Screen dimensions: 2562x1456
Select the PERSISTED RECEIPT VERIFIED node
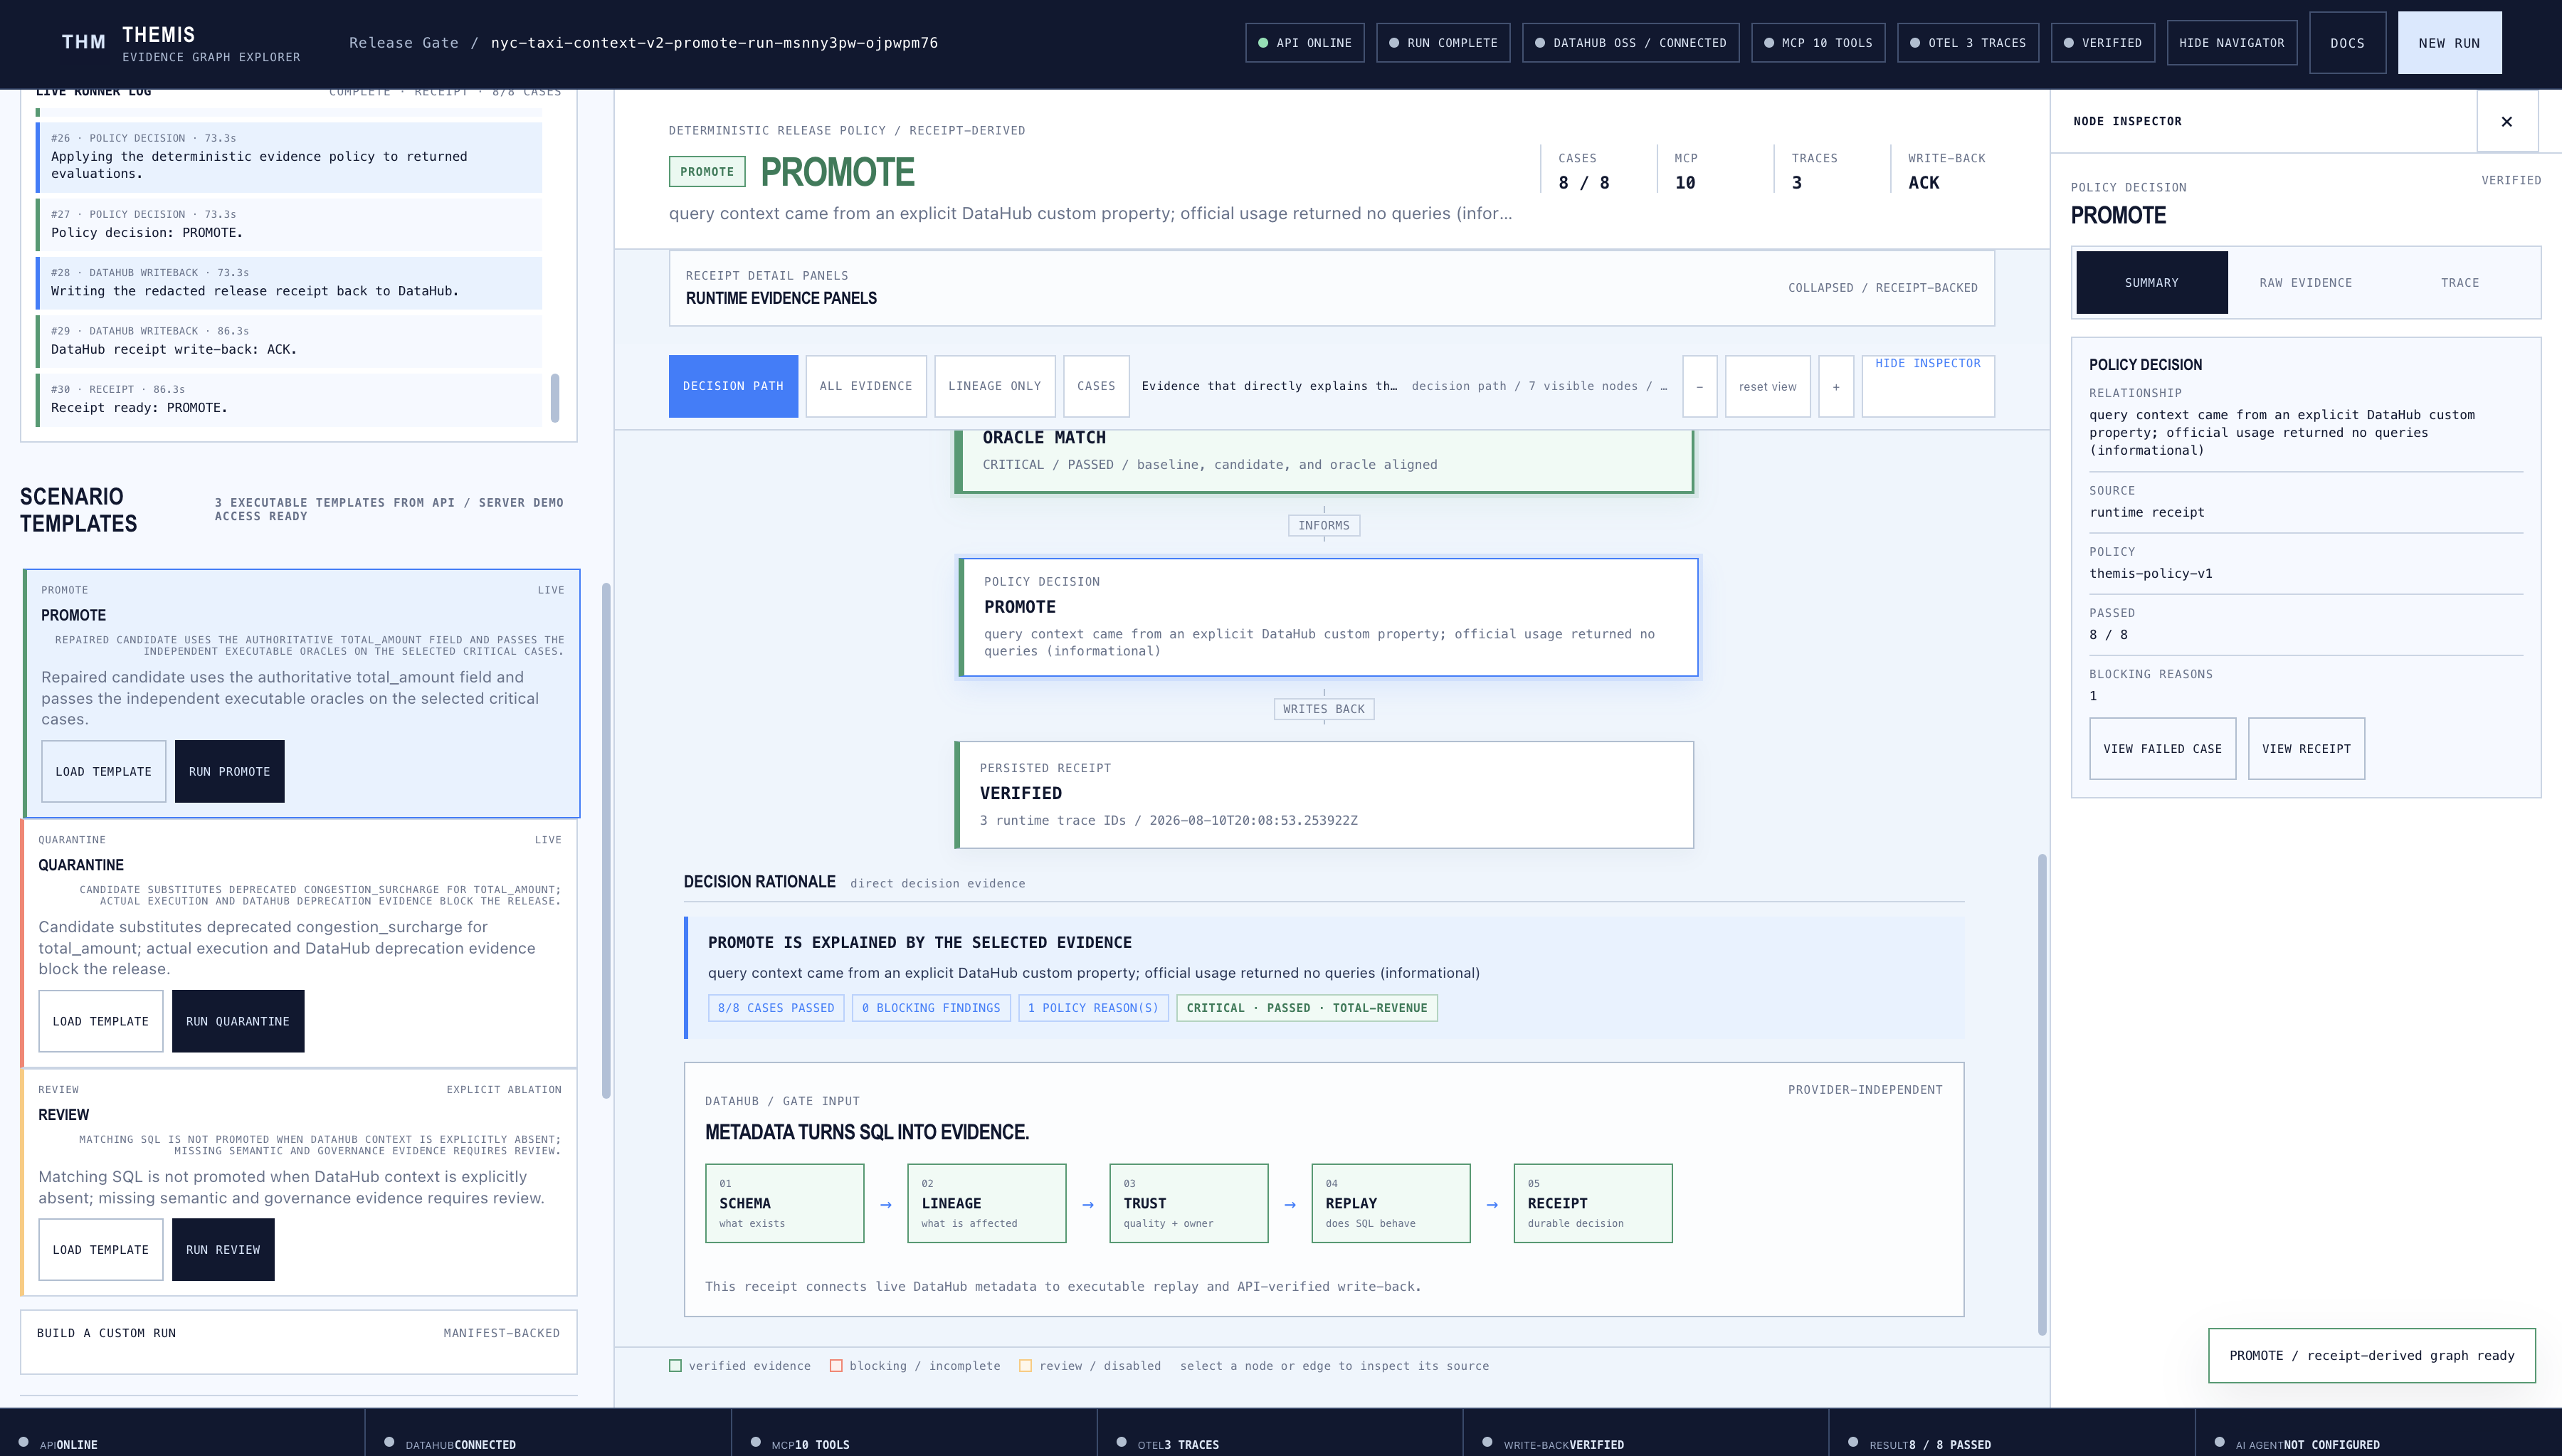coord(1324,794)
